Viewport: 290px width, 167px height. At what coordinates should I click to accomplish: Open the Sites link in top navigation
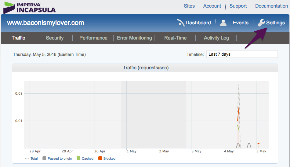point(189,6)
